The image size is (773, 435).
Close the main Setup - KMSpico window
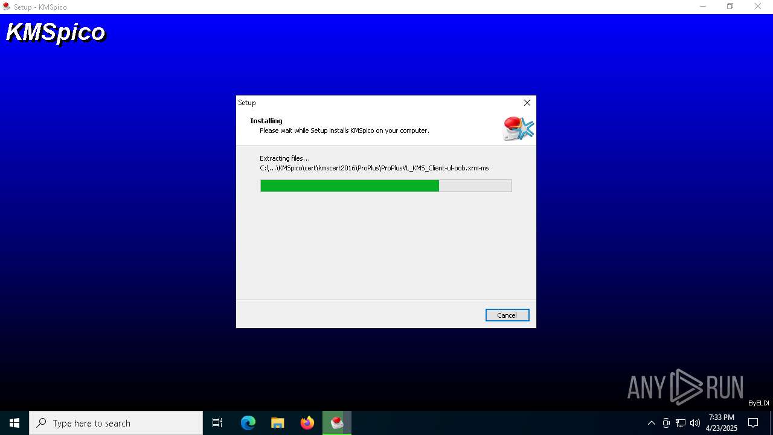[758, 7]
